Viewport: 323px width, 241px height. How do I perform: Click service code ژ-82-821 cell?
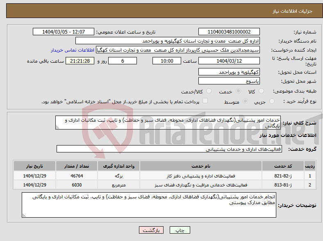[x=283, y=176]
